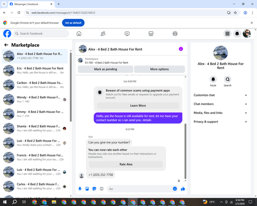This screenshot has width=257, height=206.
Task: Open Shanta's house rental conversation
Action: coord(34,128)
